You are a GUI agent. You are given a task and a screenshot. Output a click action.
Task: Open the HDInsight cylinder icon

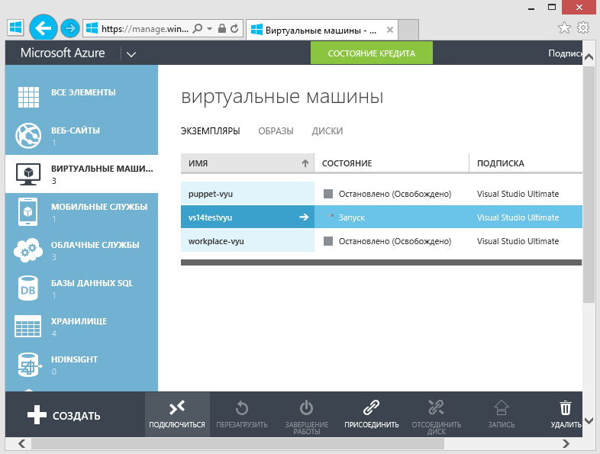pos(29,365)
